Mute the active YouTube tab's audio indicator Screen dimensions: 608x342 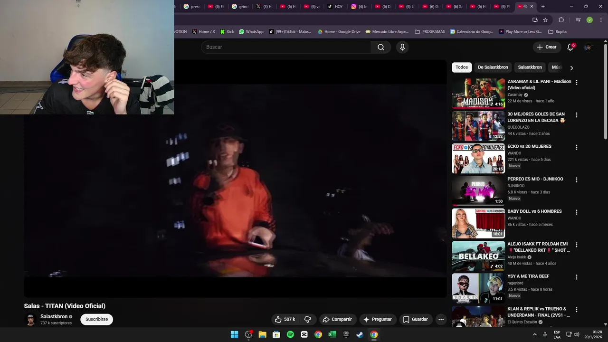pyautogui.click(x=525, y=6)
